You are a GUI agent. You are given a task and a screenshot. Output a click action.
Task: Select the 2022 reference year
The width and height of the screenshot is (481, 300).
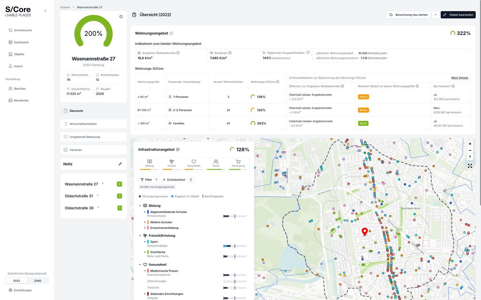pos(16,281)
